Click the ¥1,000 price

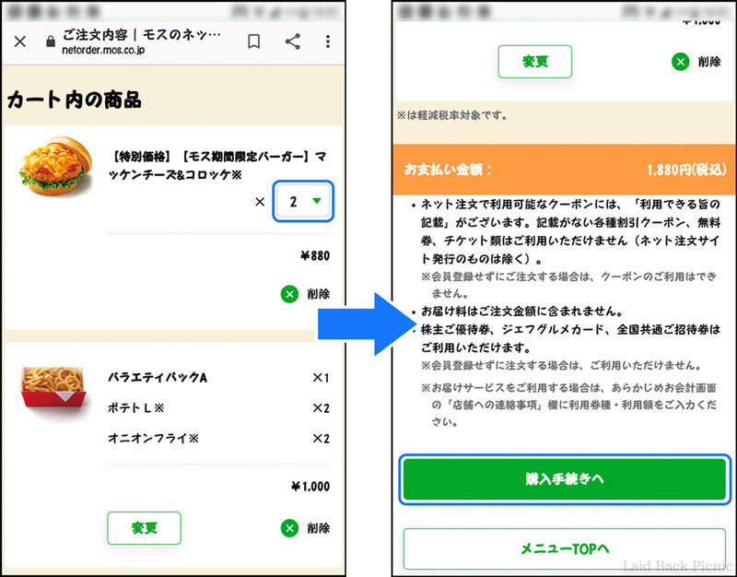(310, 487)
